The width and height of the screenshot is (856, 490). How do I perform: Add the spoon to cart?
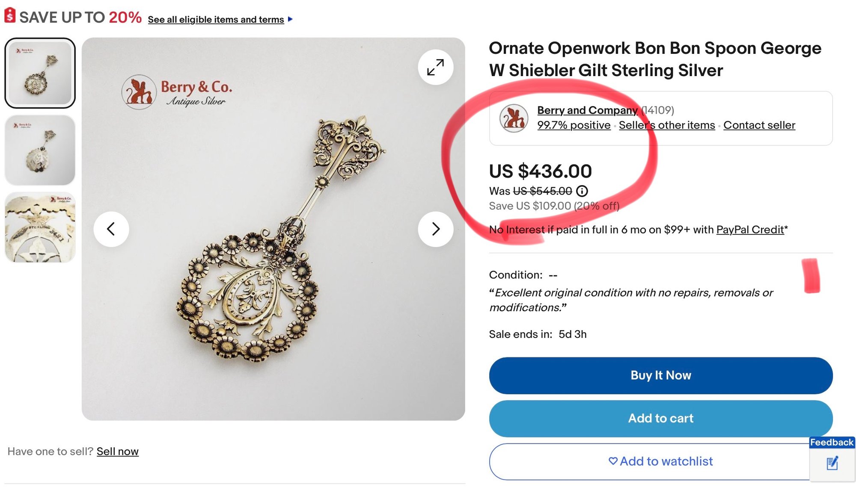click(660, 418)
